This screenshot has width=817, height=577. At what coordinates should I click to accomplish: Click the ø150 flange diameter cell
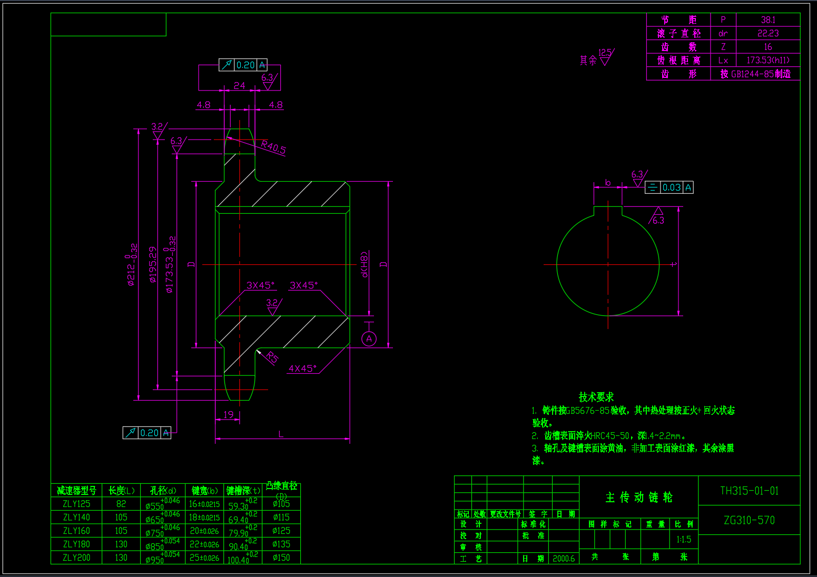tap(281, 558)
